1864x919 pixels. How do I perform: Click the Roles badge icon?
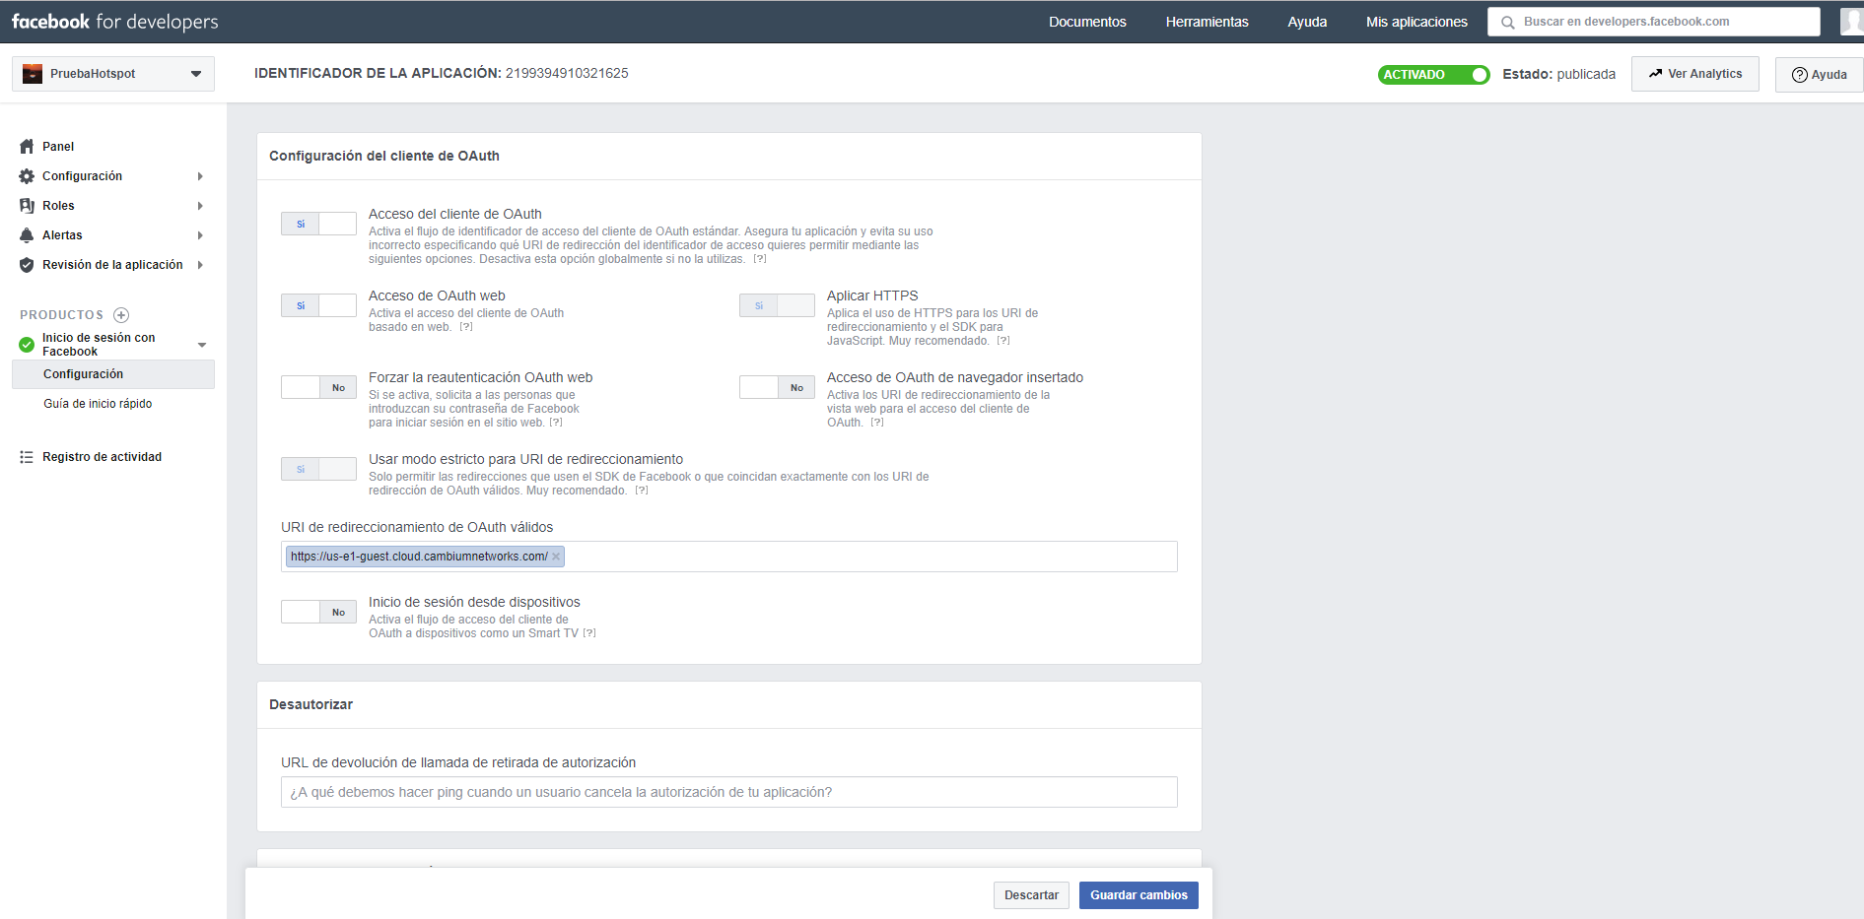[x=27, y=206]
